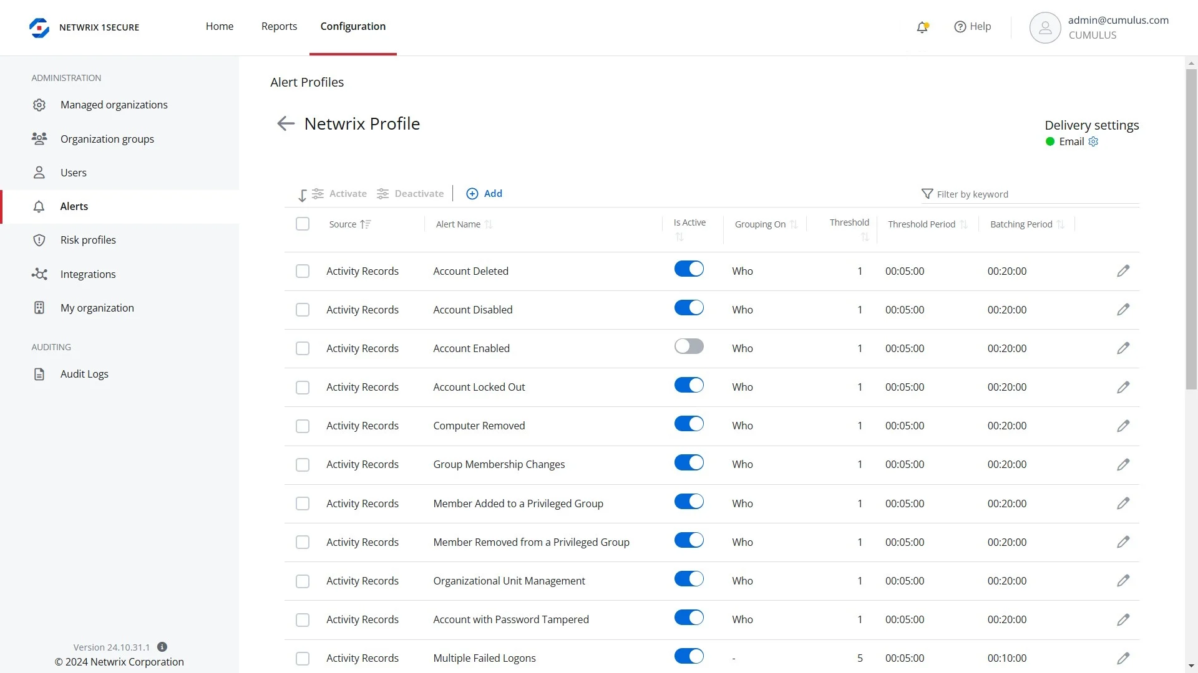Click the scrollbar down arrow
1198x673 pixels.
coord(1191,666)
